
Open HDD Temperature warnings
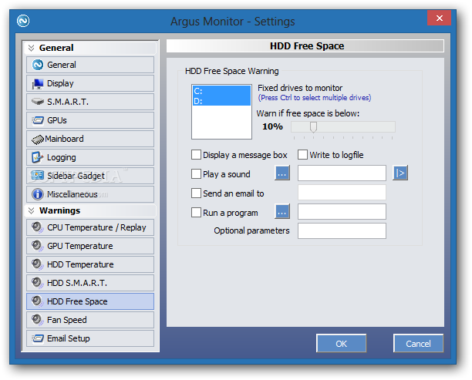tap(90, 264)
